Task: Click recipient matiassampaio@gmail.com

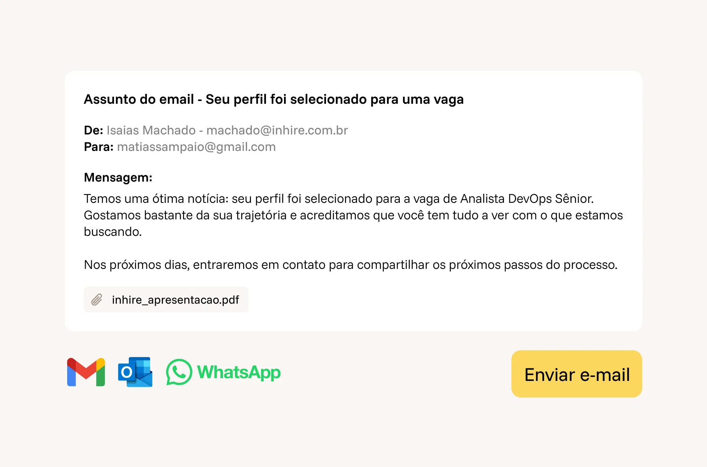Action: click(x=196, y=147)
